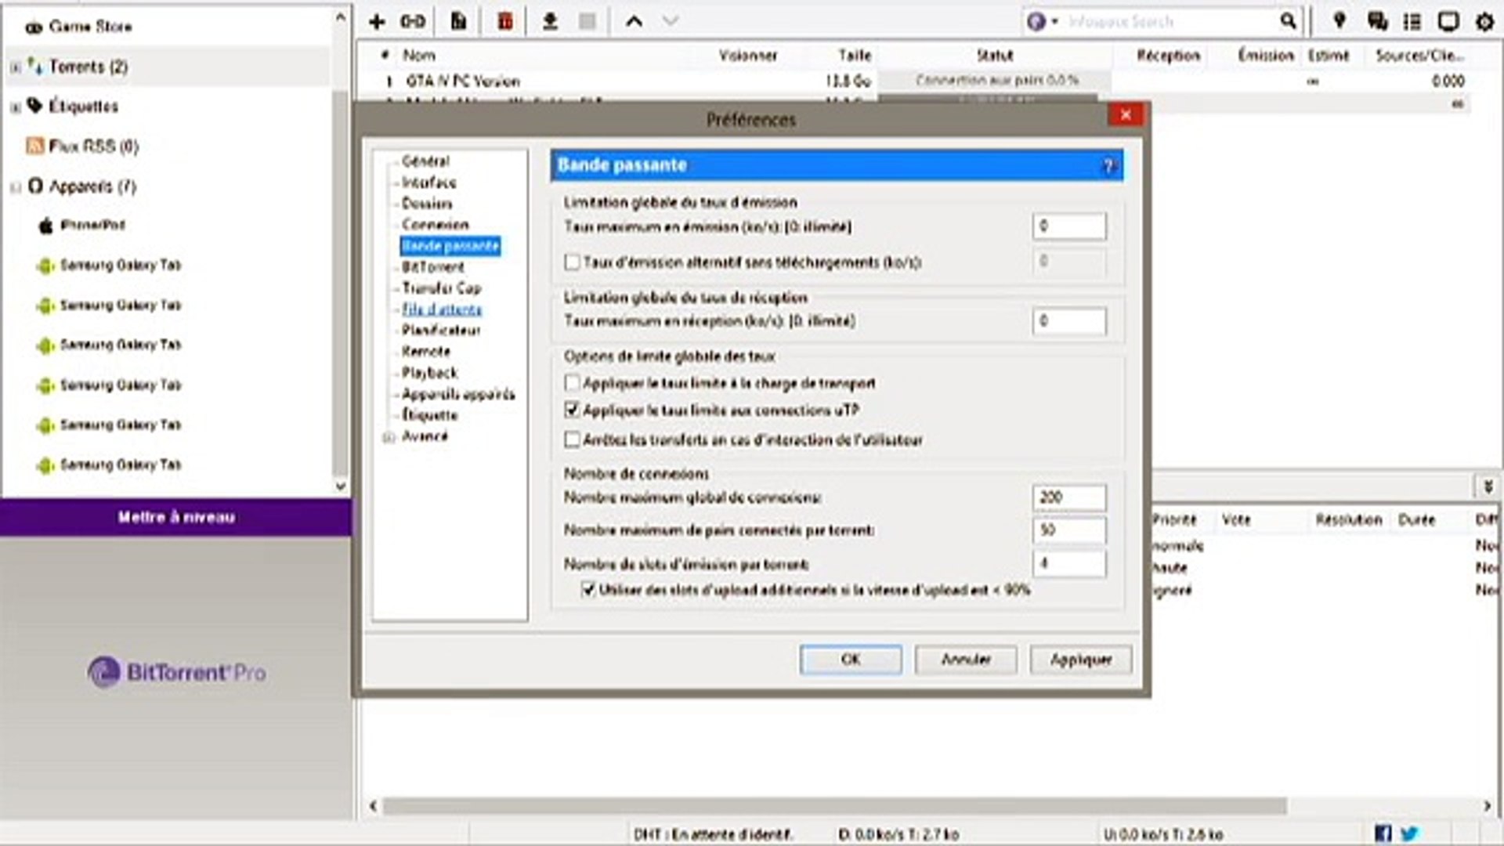
Task: Open the Connexion preferences page
Action: [x=435, y=225]
